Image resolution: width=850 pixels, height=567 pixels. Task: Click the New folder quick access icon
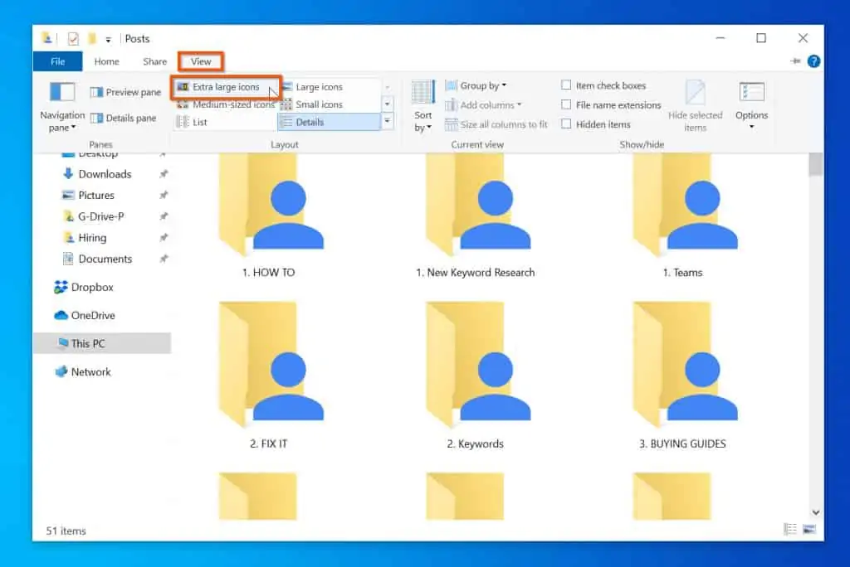[92, 38]
